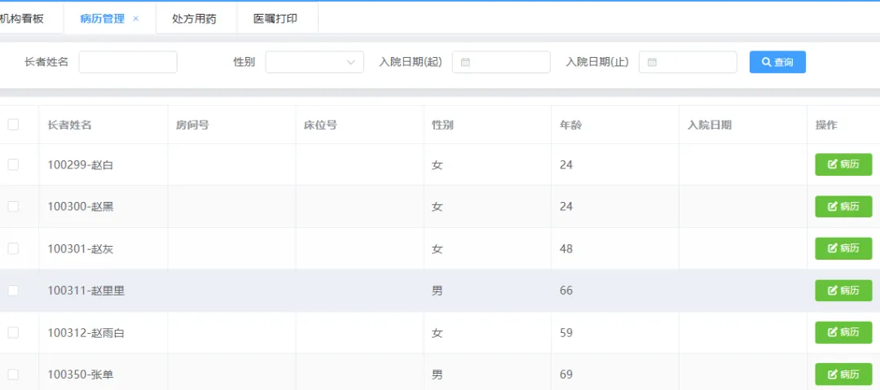Expand the 性别 dropdown
The height and width of the screenshot is (390, 880).
pyautogui.click(x=315, y=63)
